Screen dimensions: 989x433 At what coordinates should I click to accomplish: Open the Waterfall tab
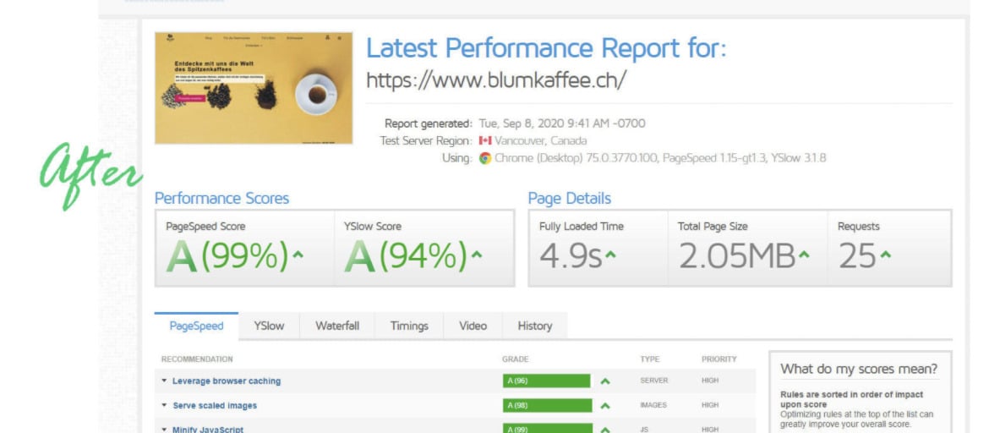[337, 326]
